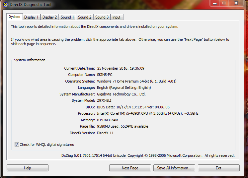Screen dimensions: 248x178
Task: Click Save All Information button
Action: click(174, 168)
